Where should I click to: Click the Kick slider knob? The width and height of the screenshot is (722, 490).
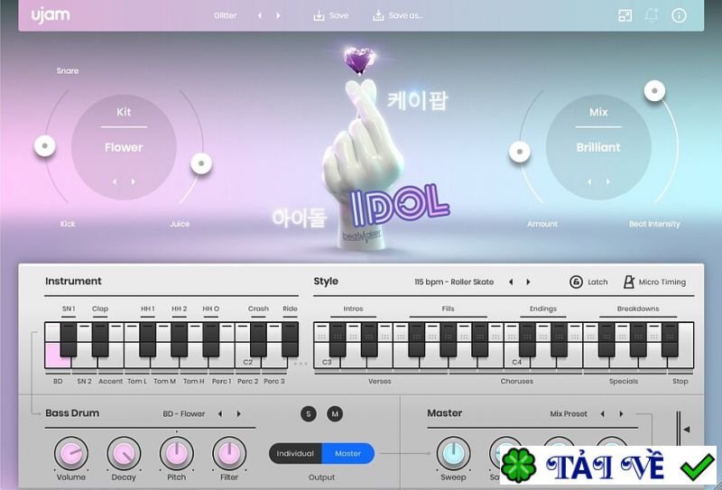click(45, 146)
